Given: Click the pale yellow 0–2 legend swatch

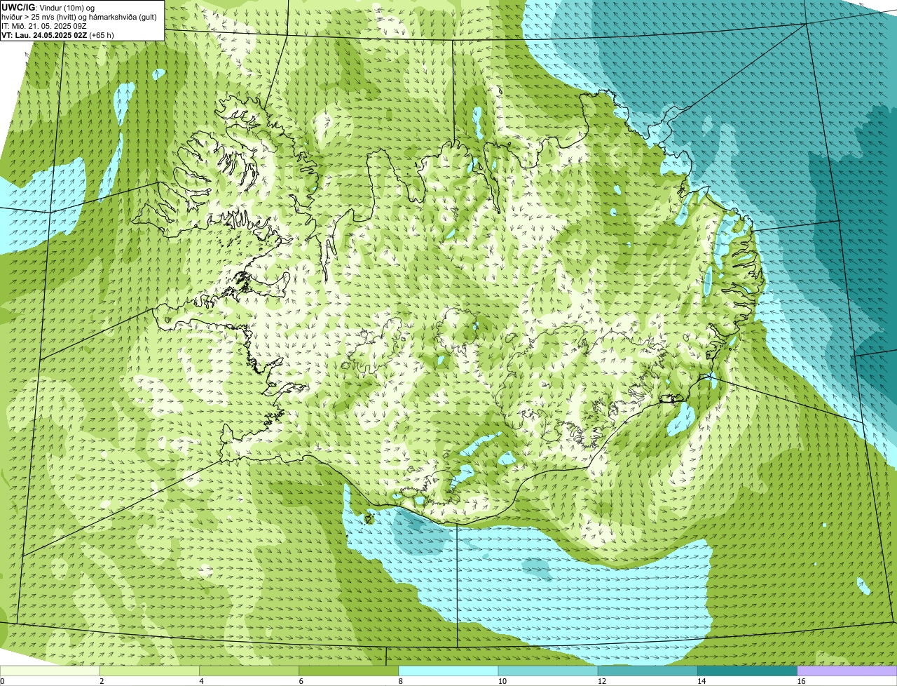Looking at the screenshot, I should coord(50,671).
